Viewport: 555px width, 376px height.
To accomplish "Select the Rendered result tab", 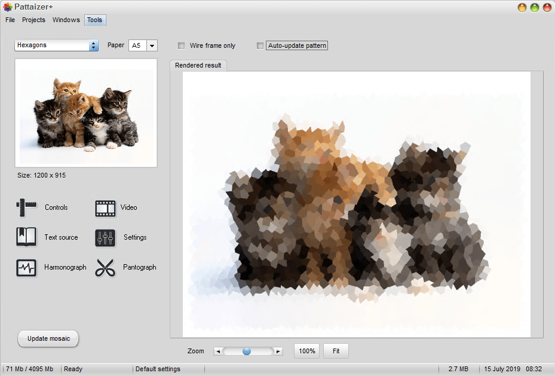I will click(198, 65).
